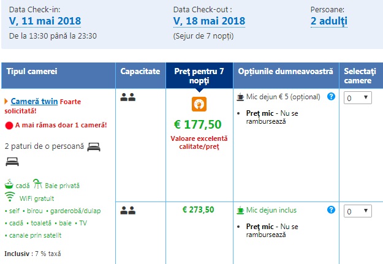Click the Preț pentru 7 nopți header
The image size is (383, 264).
coord(199,76)
